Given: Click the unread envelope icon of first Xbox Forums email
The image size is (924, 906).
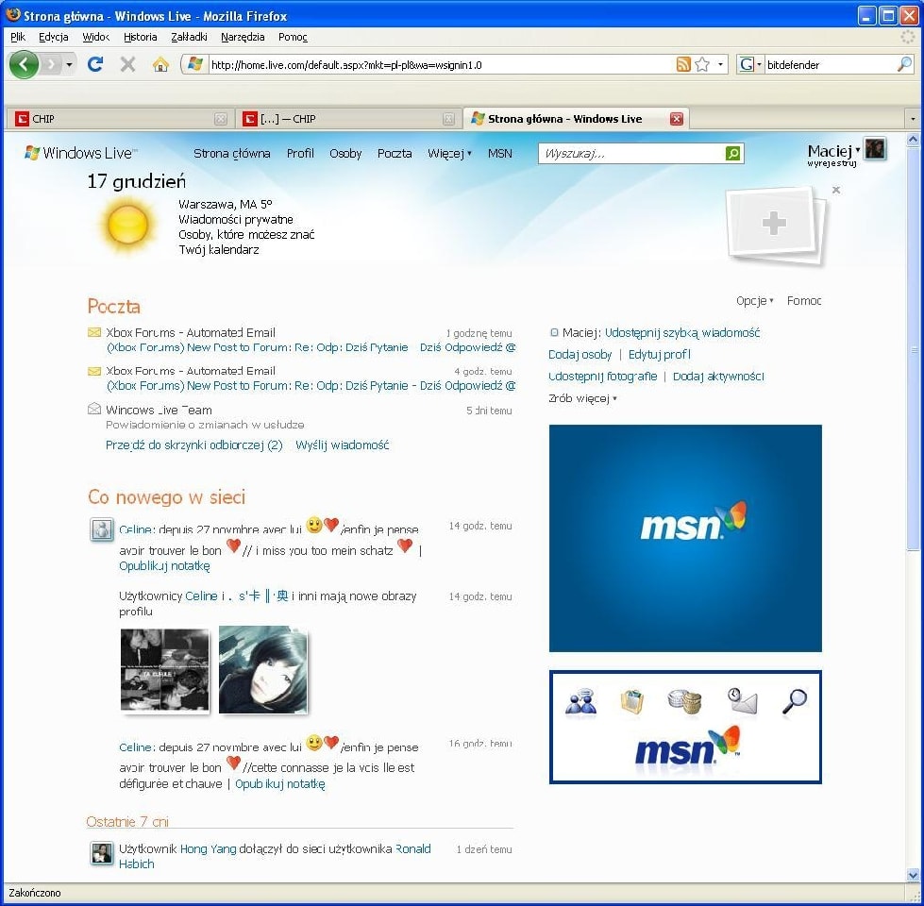Looking at the screenshot, I should [x=93, y=333].
